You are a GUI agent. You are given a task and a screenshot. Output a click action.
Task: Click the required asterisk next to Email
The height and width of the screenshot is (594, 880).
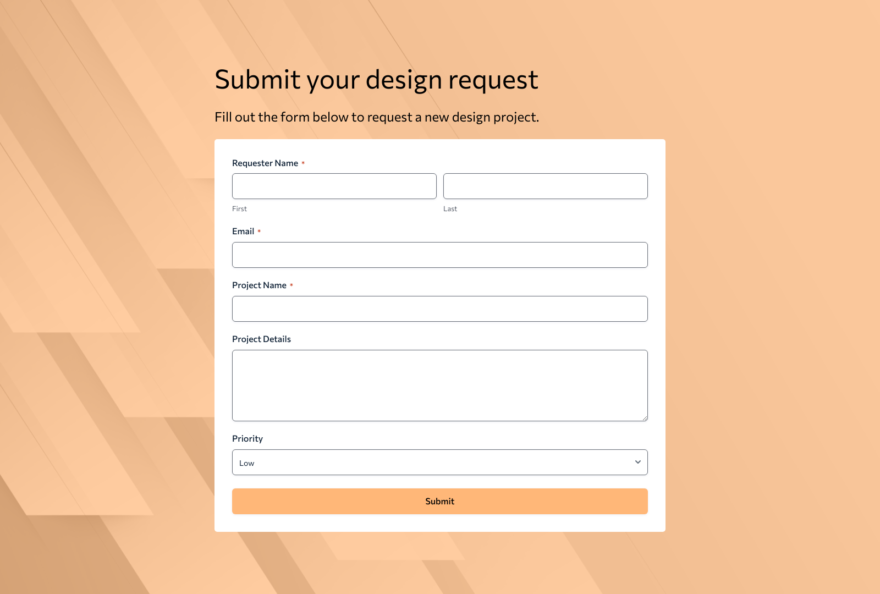click(260, 232)
